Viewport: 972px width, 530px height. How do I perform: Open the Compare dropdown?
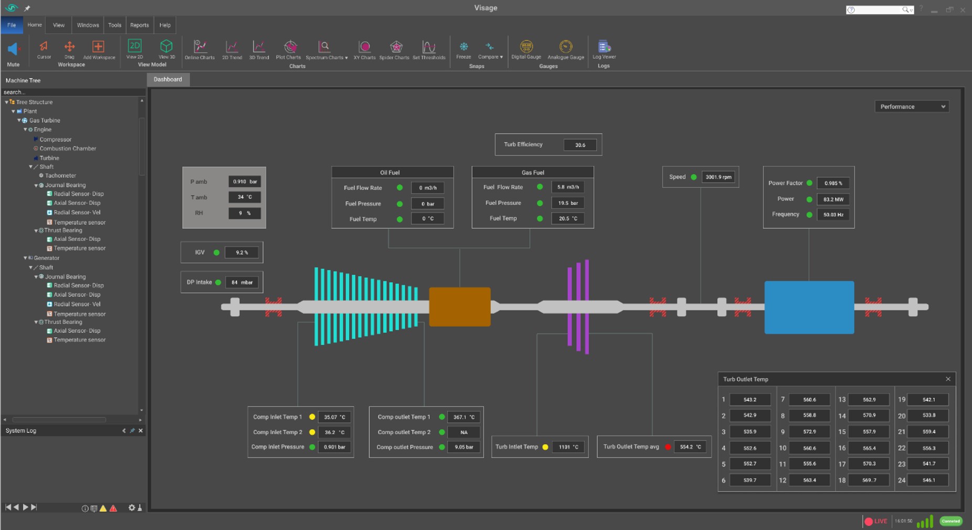coord(490,50)
